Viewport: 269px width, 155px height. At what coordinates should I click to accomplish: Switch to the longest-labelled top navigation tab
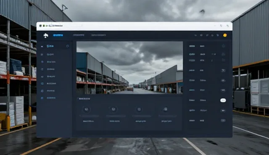(98, 35)
